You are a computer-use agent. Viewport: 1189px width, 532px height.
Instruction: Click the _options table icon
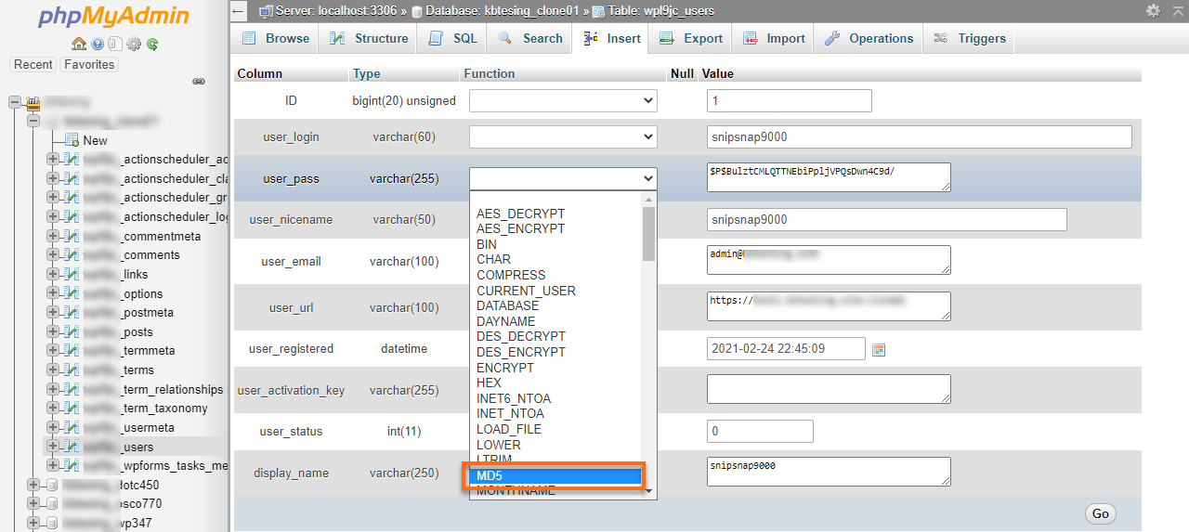click(x=72, y=294)
